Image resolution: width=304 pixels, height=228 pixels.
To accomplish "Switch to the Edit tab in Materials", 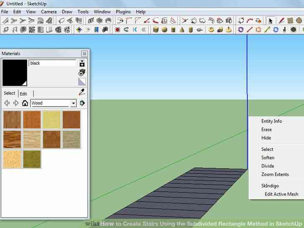I will point(23,94).
